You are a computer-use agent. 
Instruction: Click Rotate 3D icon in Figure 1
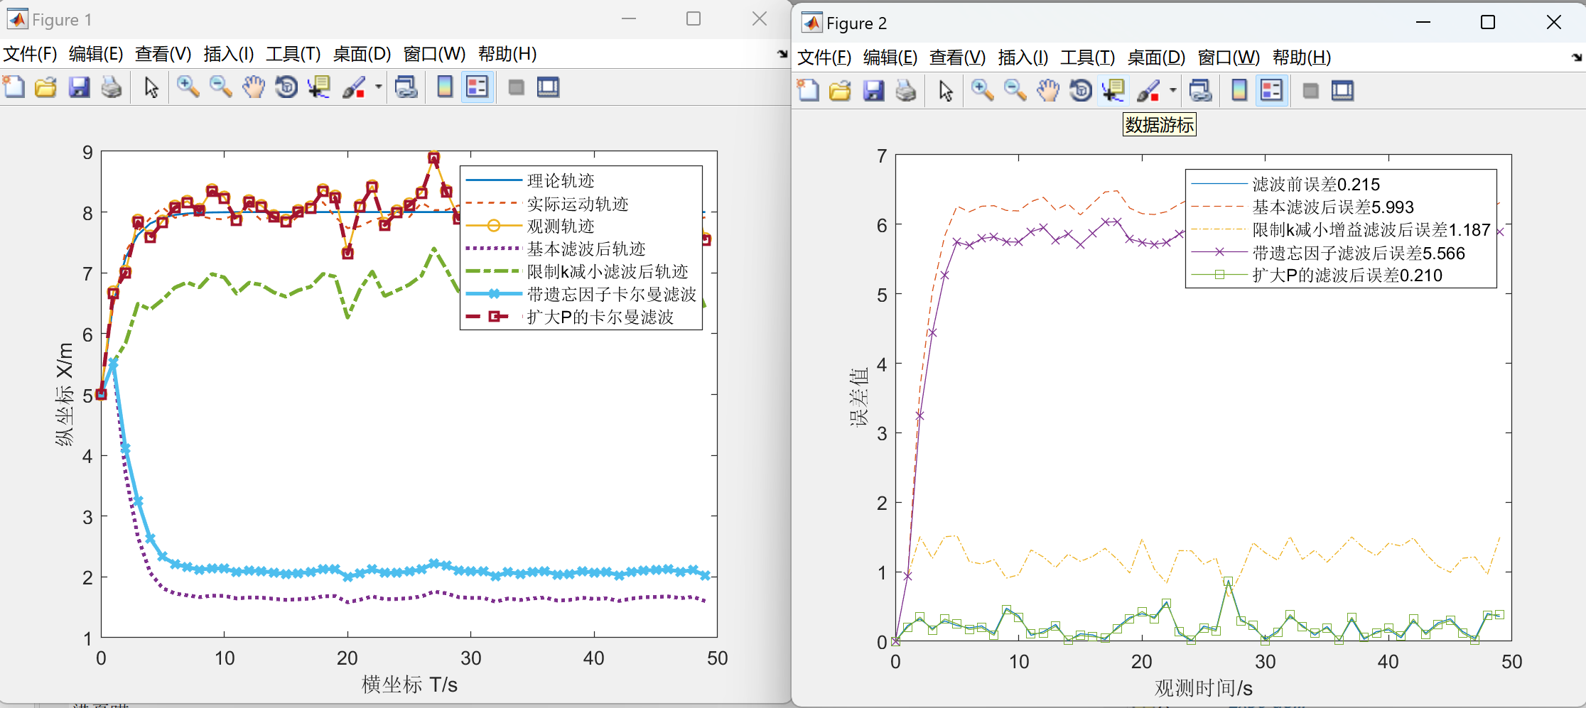coord(286,87)
